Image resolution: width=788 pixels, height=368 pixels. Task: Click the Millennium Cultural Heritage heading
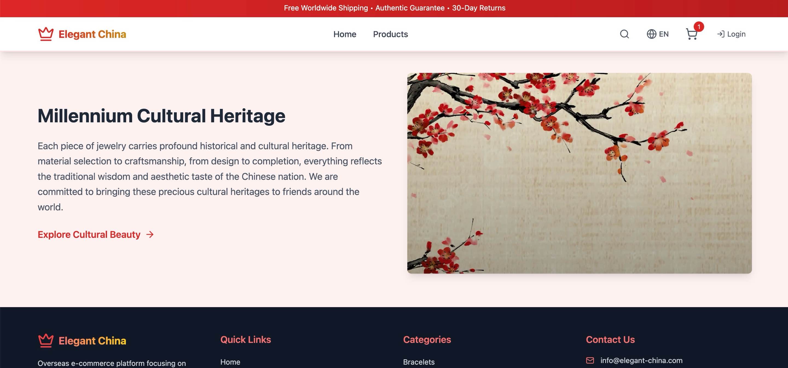[x=161, y=116]
